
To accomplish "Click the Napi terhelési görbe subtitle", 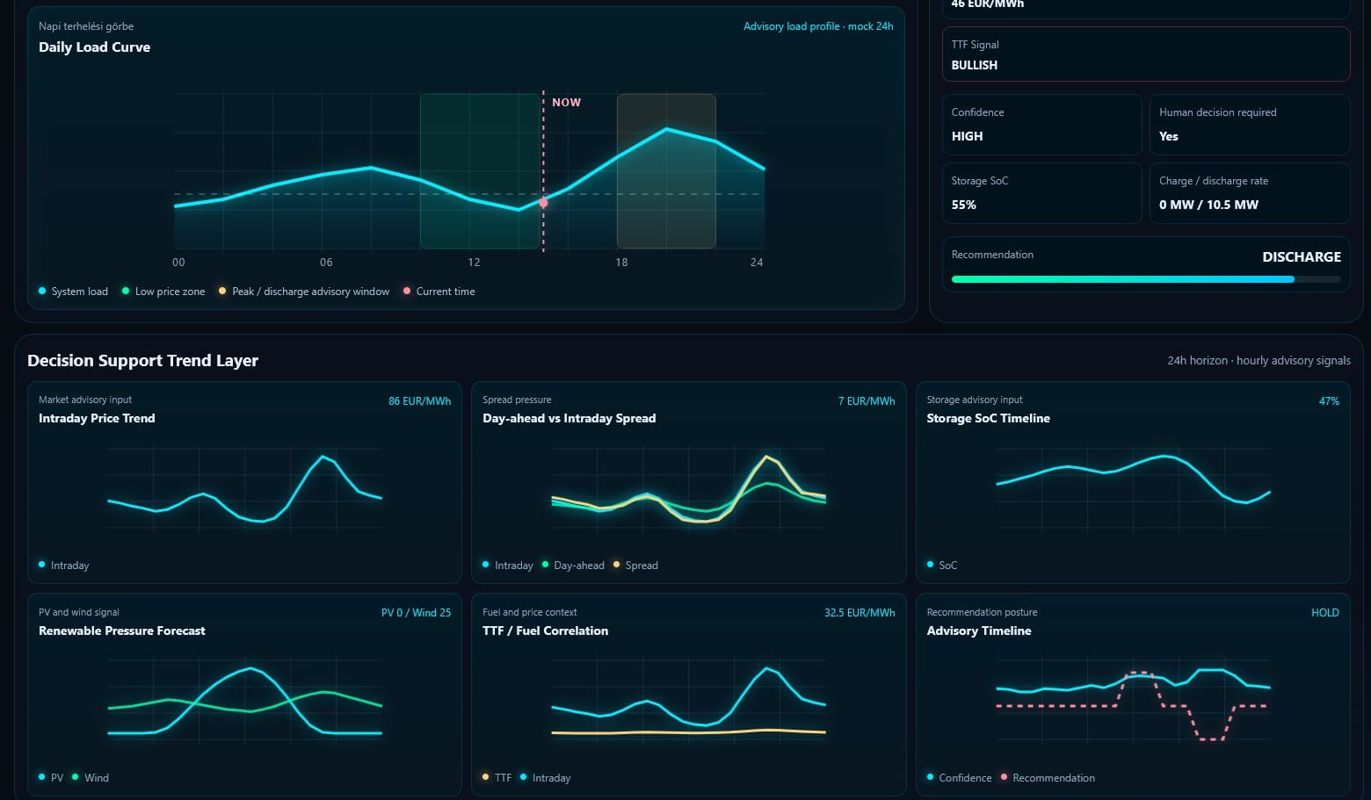I will (x=86, y=26).
